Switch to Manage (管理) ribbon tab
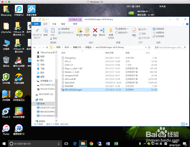190x147 pixels. click(75, 24)
